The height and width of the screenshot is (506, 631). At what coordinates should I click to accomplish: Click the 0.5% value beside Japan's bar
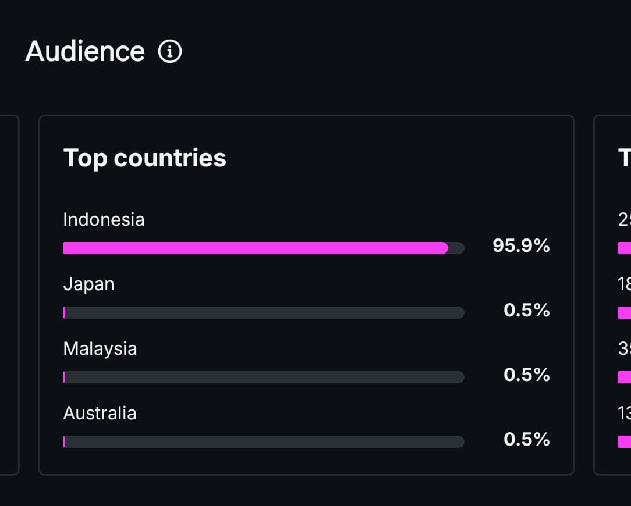coord(526,311)
